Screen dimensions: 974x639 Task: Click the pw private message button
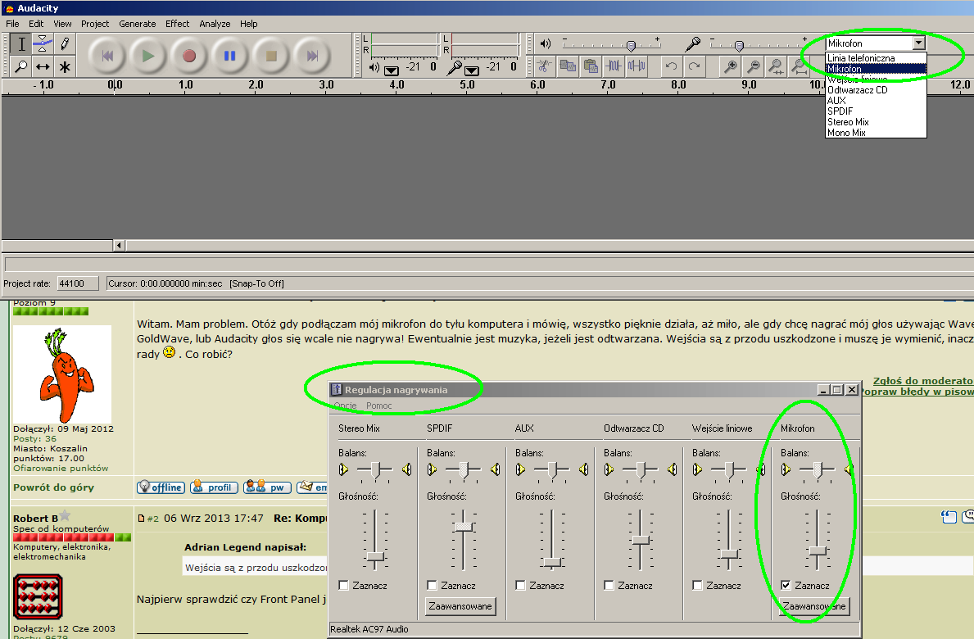[x=268, y=487]
